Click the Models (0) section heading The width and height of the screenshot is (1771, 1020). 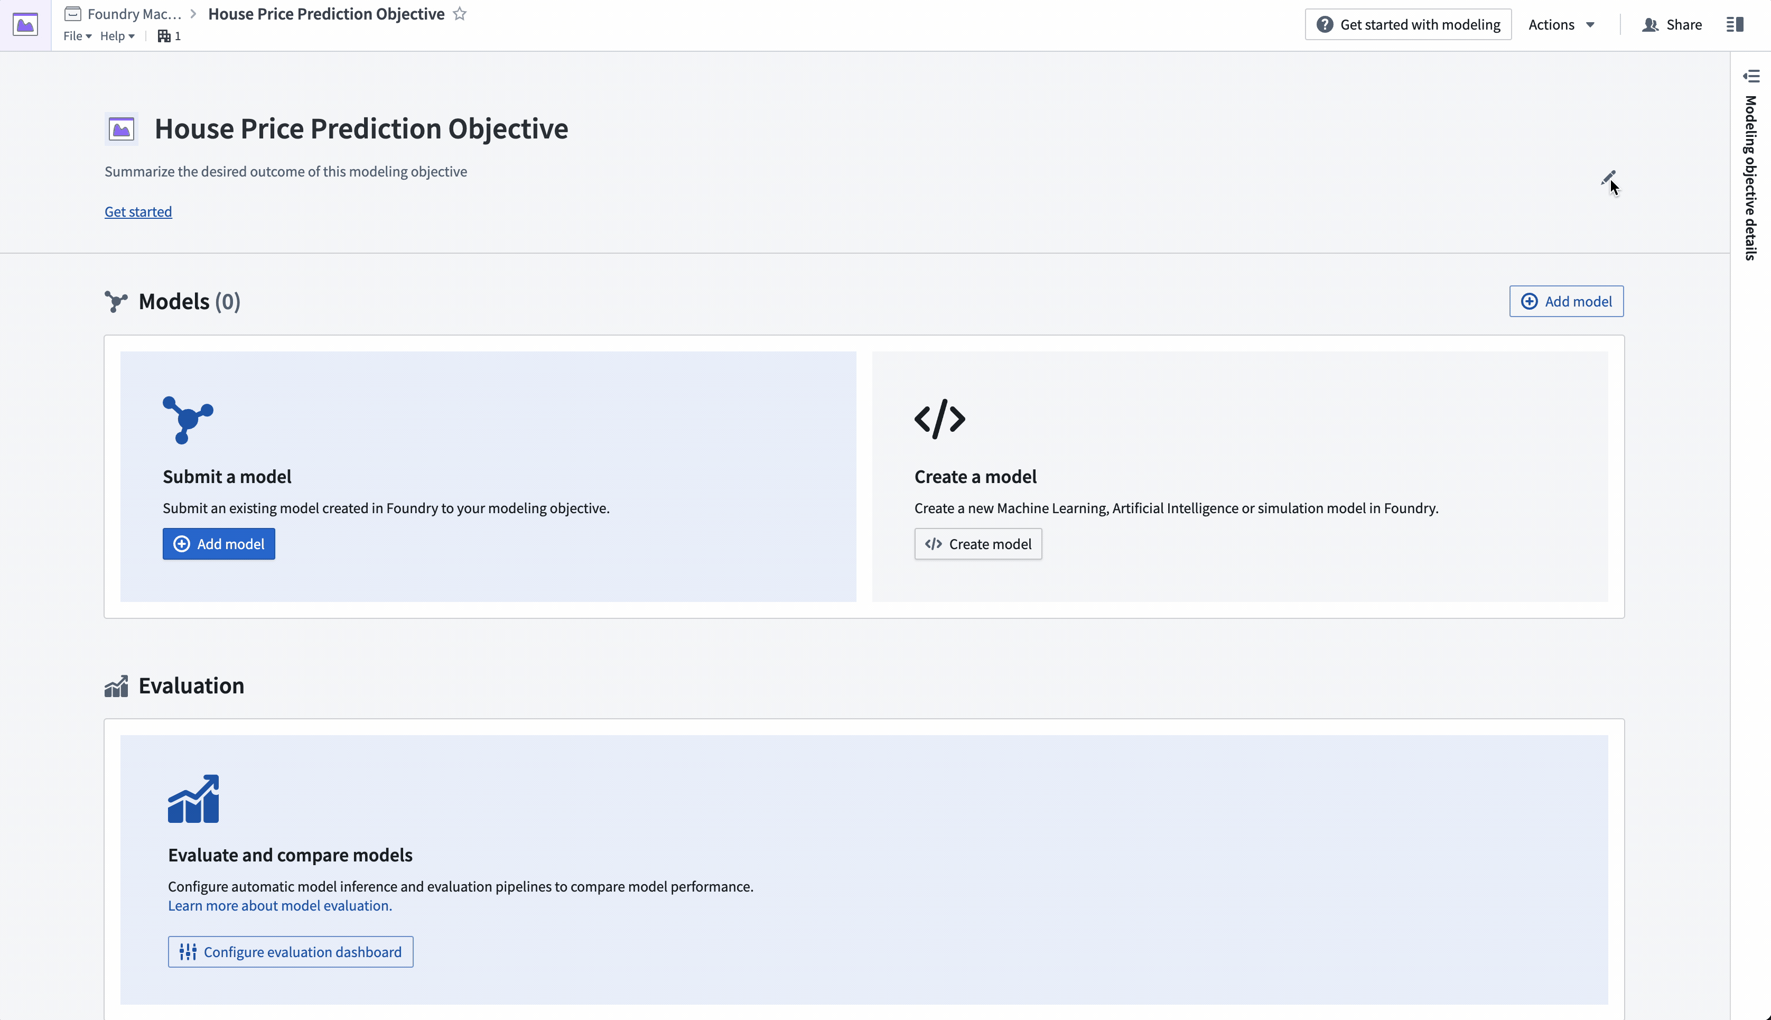tap(189, 301)
